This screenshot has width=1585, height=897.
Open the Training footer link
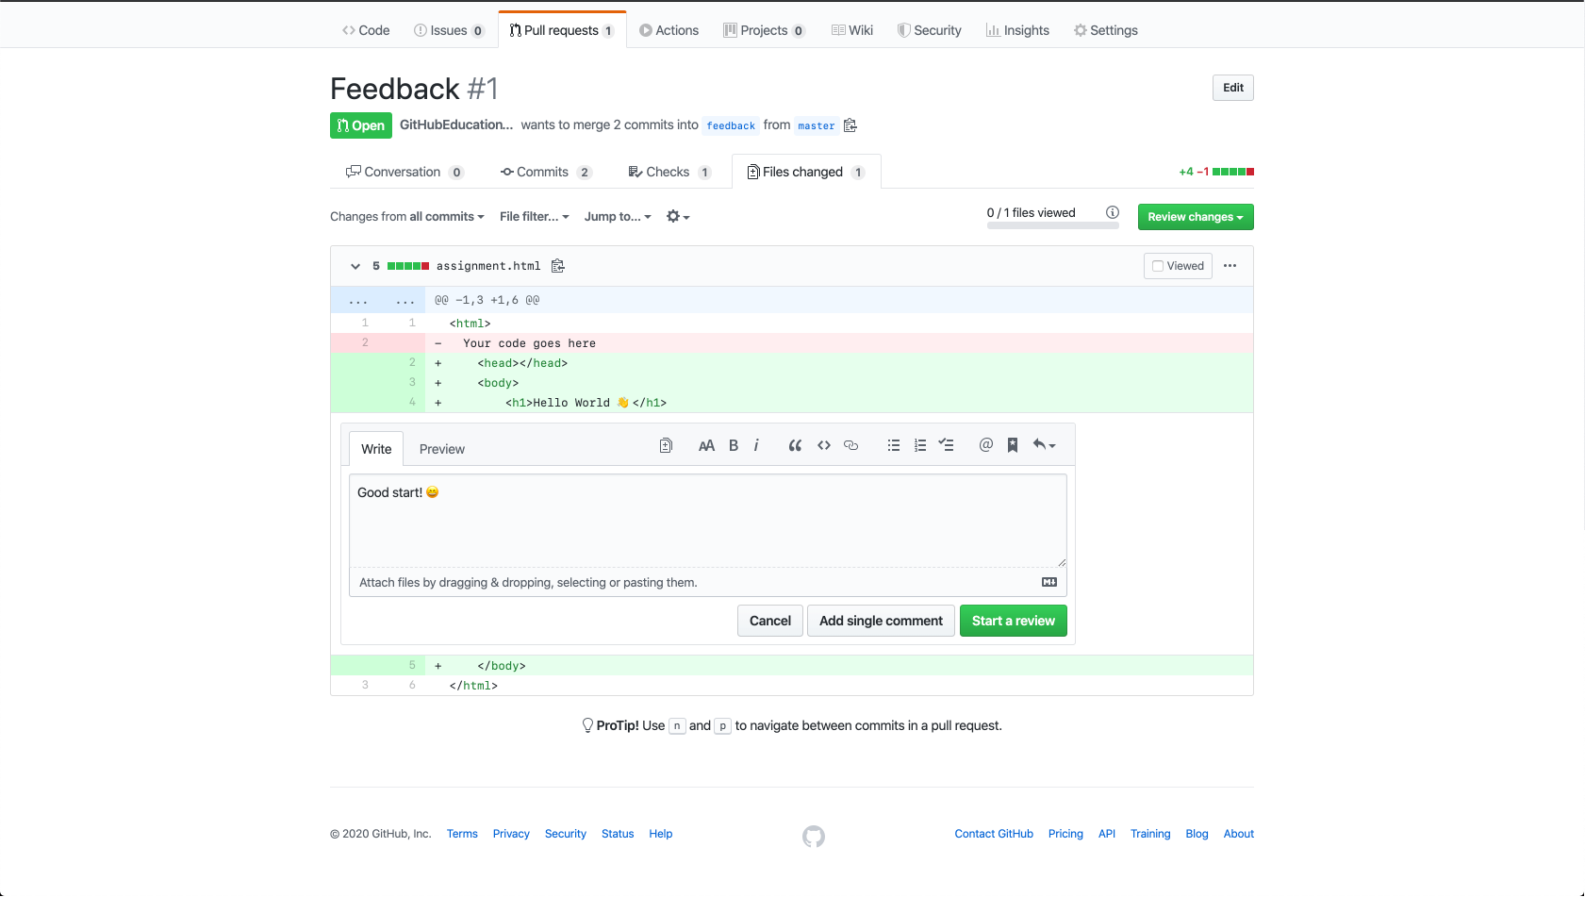pyautogui.click(x=1150, y=834)
